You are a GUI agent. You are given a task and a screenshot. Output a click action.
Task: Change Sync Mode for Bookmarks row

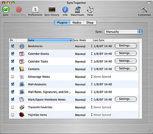(84, 46)
